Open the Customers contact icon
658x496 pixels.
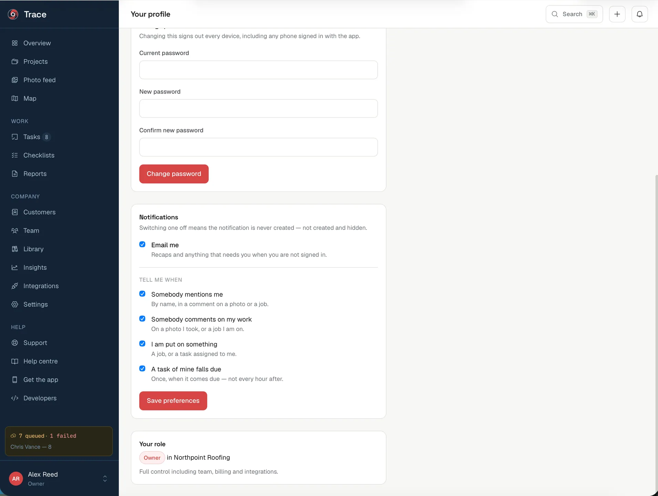pos(15,212)
